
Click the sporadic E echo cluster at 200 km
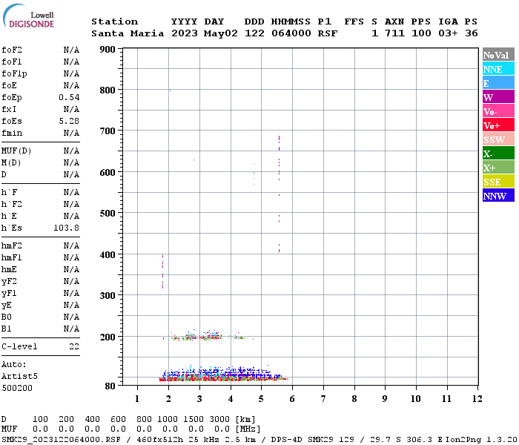click(x=208, y=336)
